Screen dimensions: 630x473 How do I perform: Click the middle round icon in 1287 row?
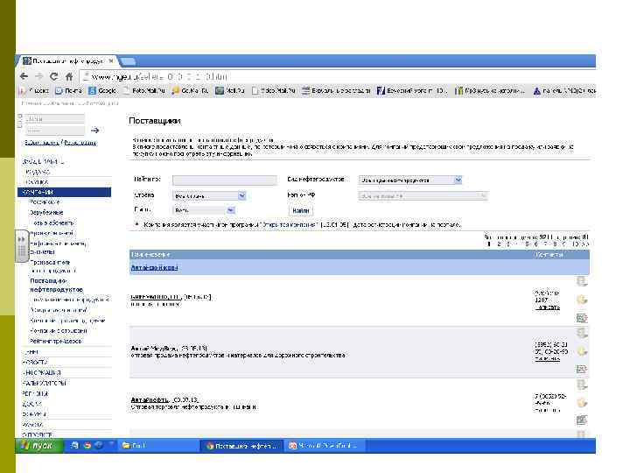click(581, 300)
